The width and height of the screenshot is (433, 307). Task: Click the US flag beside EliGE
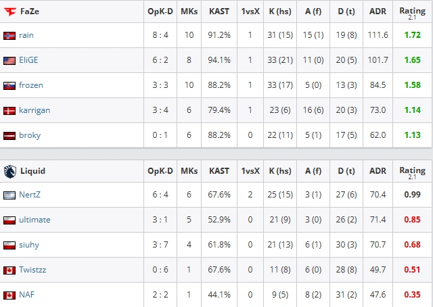(x=9, y=60)
